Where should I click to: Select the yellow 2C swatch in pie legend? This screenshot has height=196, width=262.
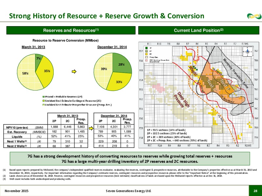tap(44, 101)
